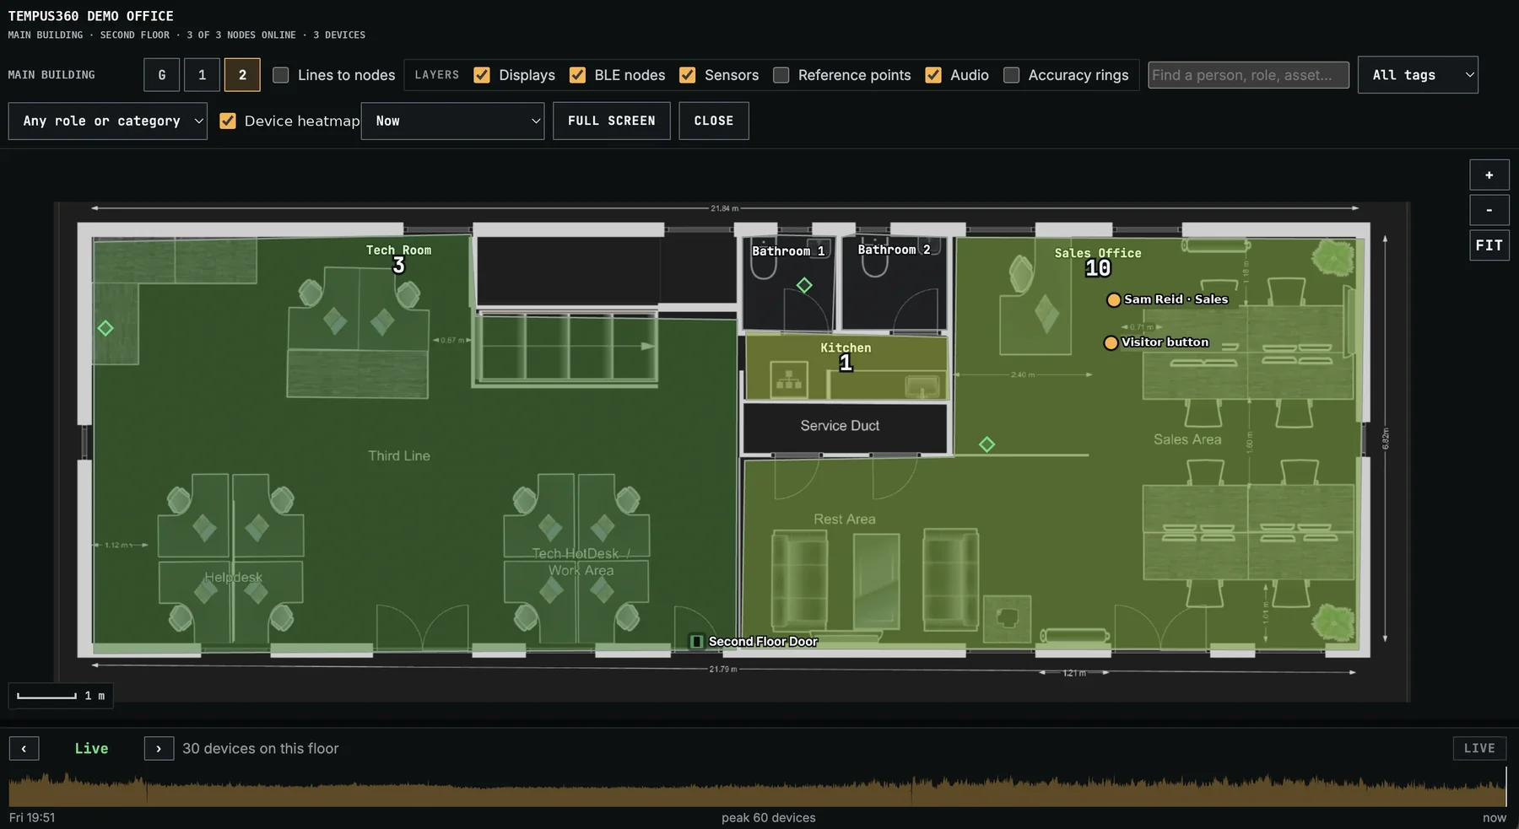Click the Rest Area label on map
This screenshot has width=1519, height=829.
coord(845,519)
